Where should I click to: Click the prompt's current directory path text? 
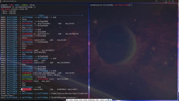click(122, 5)
